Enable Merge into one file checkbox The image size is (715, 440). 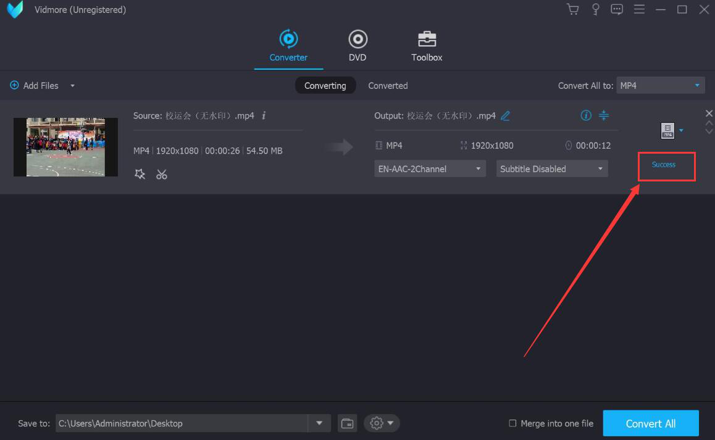512,423
